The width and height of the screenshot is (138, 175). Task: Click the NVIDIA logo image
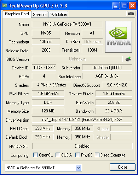click(x=119, y=37)
